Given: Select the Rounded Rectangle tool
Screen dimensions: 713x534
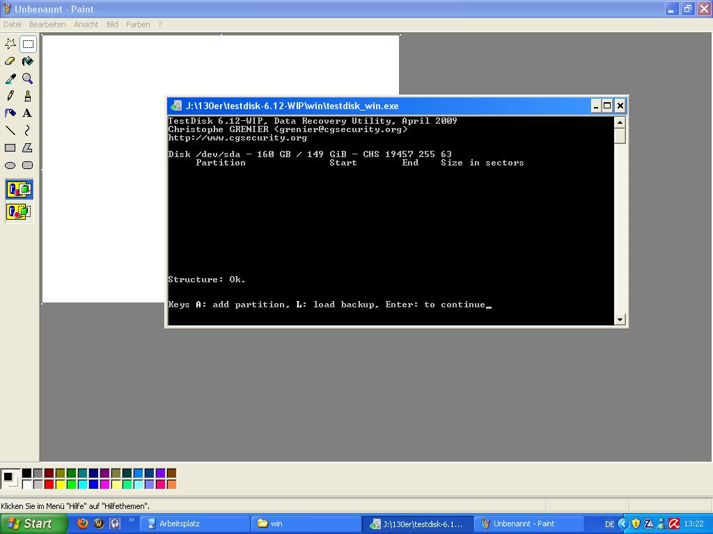Looking at the screenshot, I should (28, 165).
